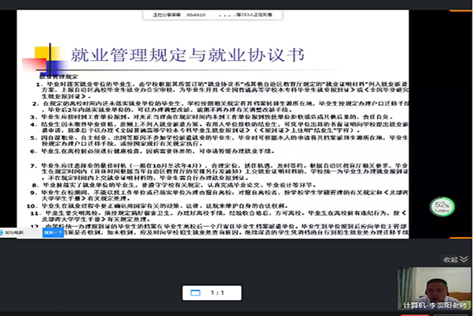The image size is (474, 316).
Task: Click the 1:1 aspect ratio screen icon
Action: coord(196,293)
